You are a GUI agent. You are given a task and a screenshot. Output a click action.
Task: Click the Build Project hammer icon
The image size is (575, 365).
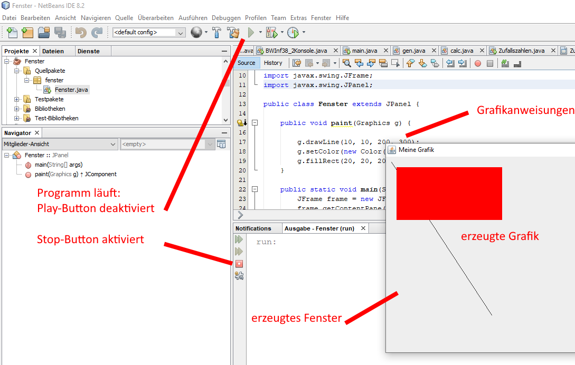216,33
